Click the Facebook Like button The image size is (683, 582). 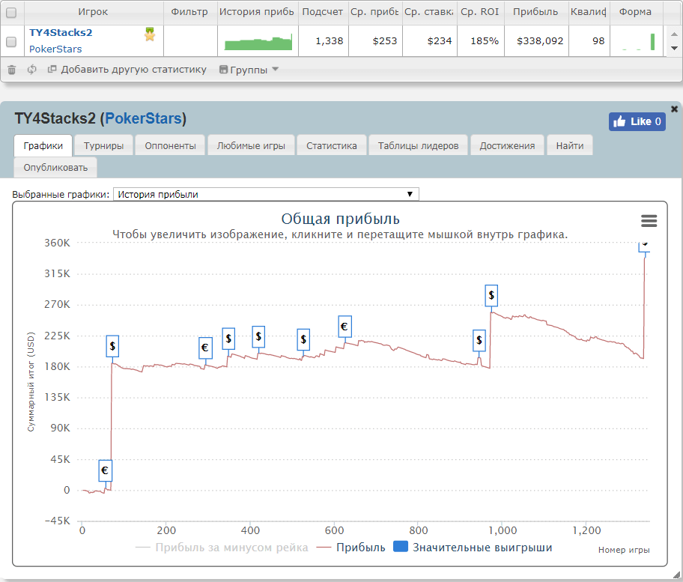[x=637, y=121]
